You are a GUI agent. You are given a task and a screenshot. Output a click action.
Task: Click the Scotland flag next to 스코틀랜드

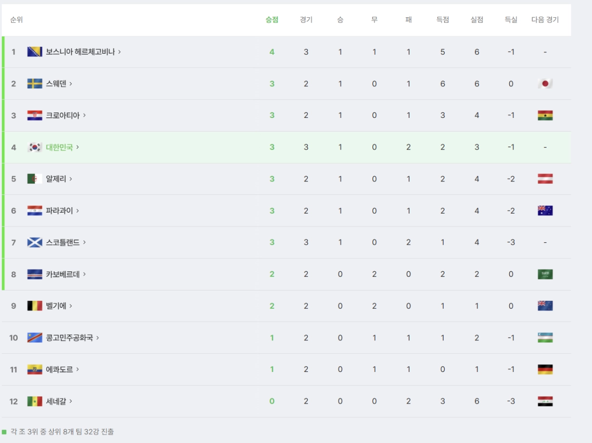pos(35,242)
